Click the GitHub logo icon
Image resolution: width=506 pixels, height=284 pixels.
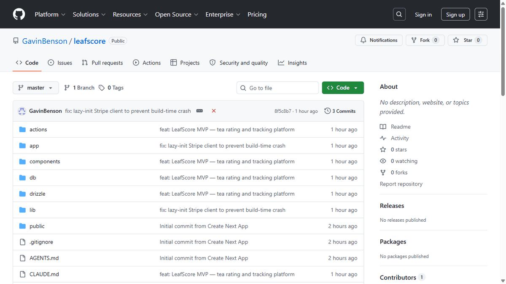click(19, 14)
